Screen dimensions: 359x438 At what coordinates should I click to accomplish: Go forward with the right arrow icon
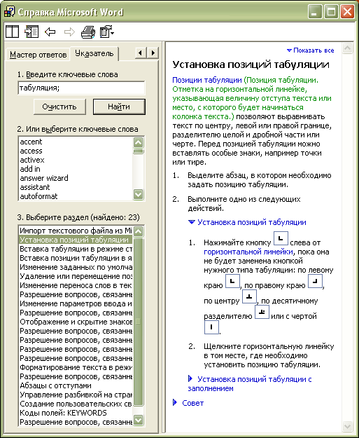coord(69,32)
